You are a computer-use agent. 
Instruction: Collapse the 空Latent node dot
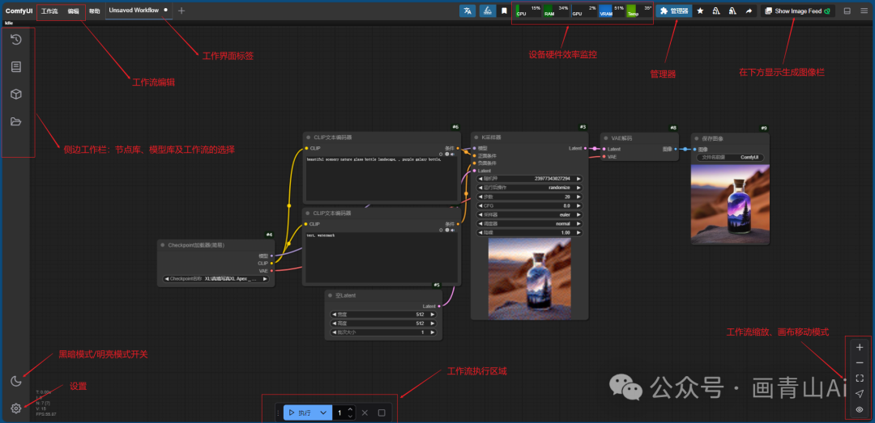point(331,295)
